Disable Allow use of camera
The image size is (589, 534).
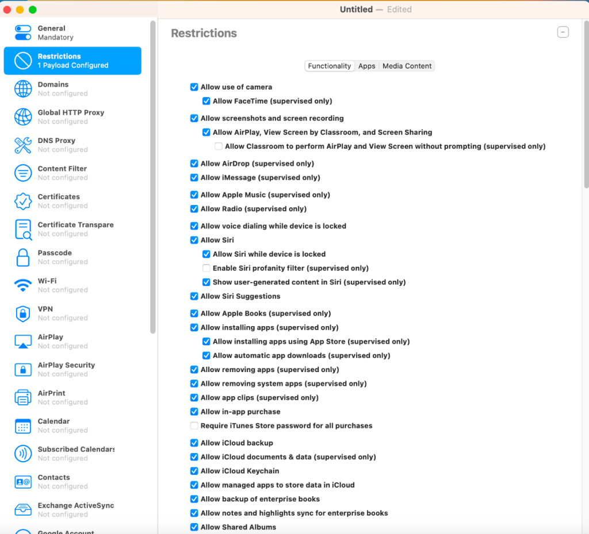pos(194,87)
